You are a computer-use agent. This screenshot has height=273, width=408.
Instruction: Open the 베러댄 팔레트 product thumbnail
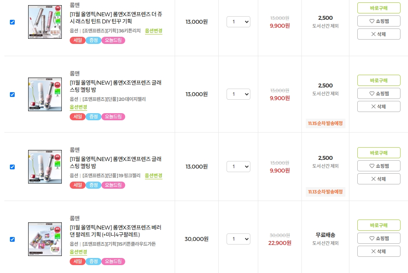(45, 239)
